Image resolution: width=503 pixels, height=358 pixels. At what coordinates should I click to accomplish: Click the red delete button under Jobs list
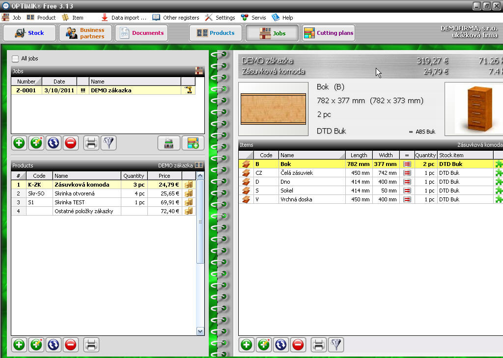coord(70,143)
